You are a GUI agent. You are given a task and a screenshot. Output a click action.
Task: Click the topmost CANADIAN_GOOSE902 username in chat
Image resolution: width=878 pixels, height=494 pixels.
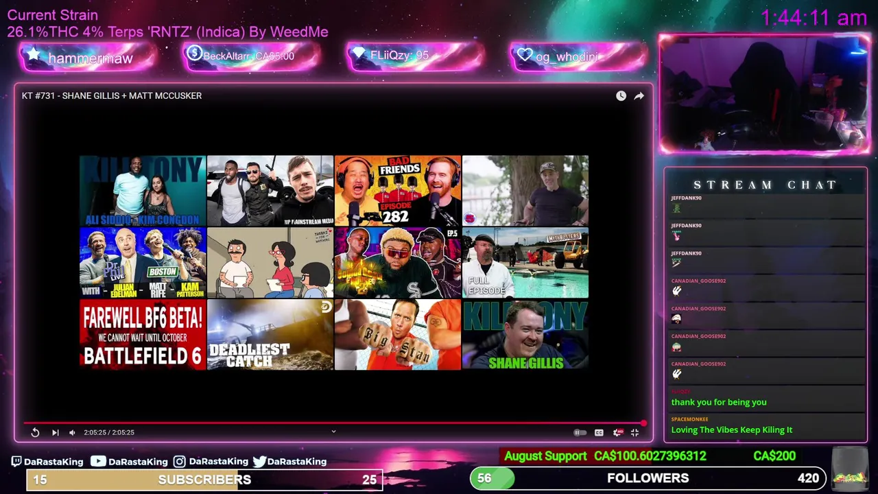[x=698, y=281]
